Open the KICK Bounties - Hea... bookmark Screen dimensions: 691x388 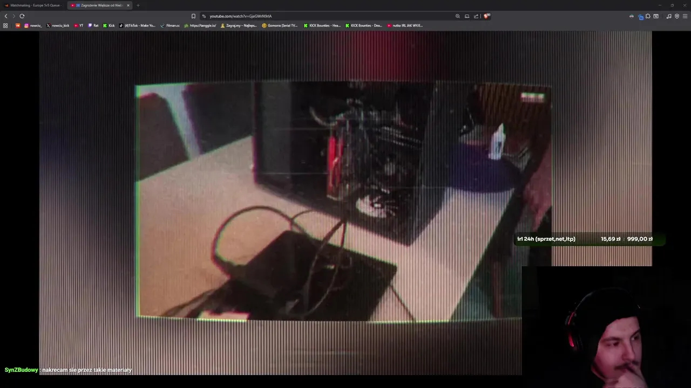pyautogui.click(x=322, y=25)
